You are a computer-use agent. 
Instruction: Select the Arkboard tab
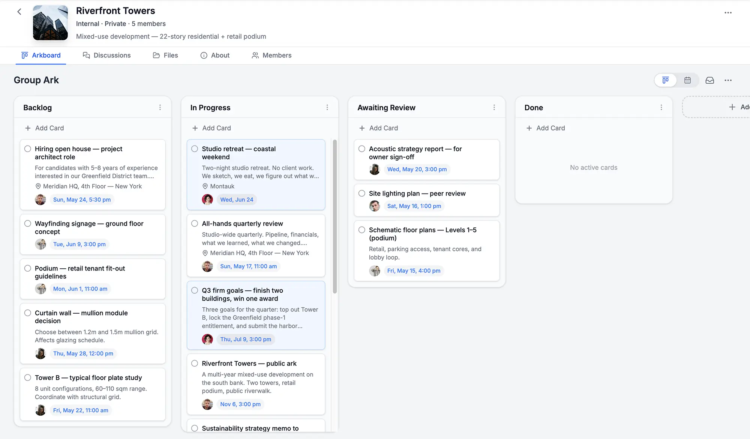click(x=41, y=55)
